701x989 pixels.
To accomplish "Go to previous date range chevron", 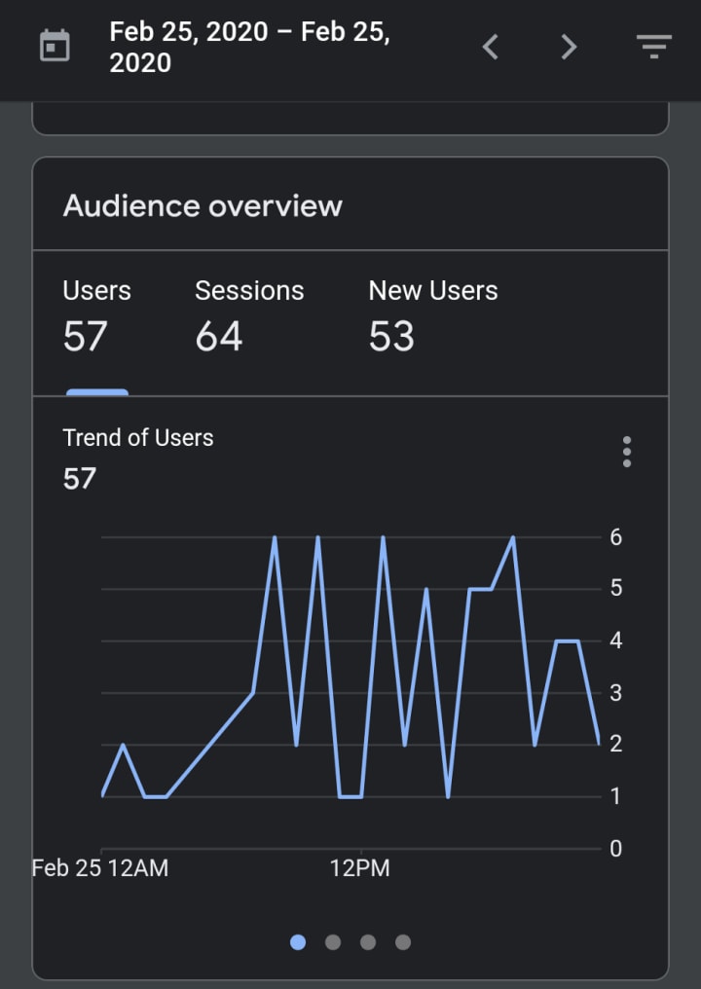I will (x=491, y=47).
